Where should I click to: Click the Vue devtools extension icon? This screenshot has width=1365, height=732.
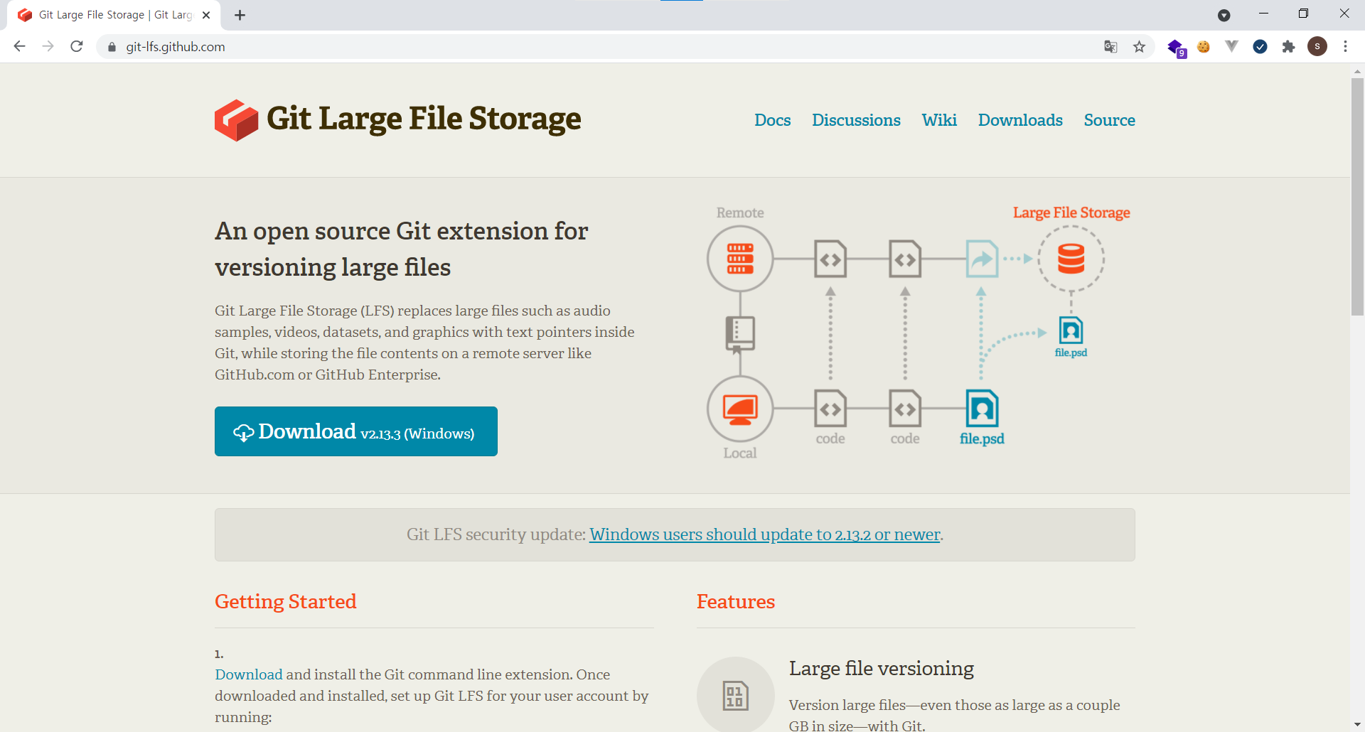point(1231,46)
